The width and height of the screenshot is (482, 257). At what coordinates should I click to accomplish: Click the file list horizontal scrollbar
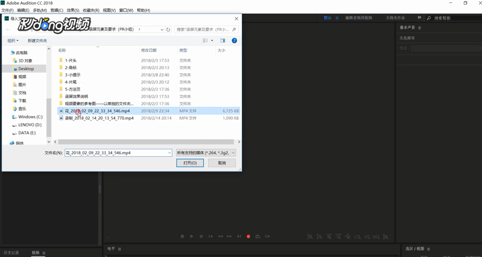click(146, 142)
